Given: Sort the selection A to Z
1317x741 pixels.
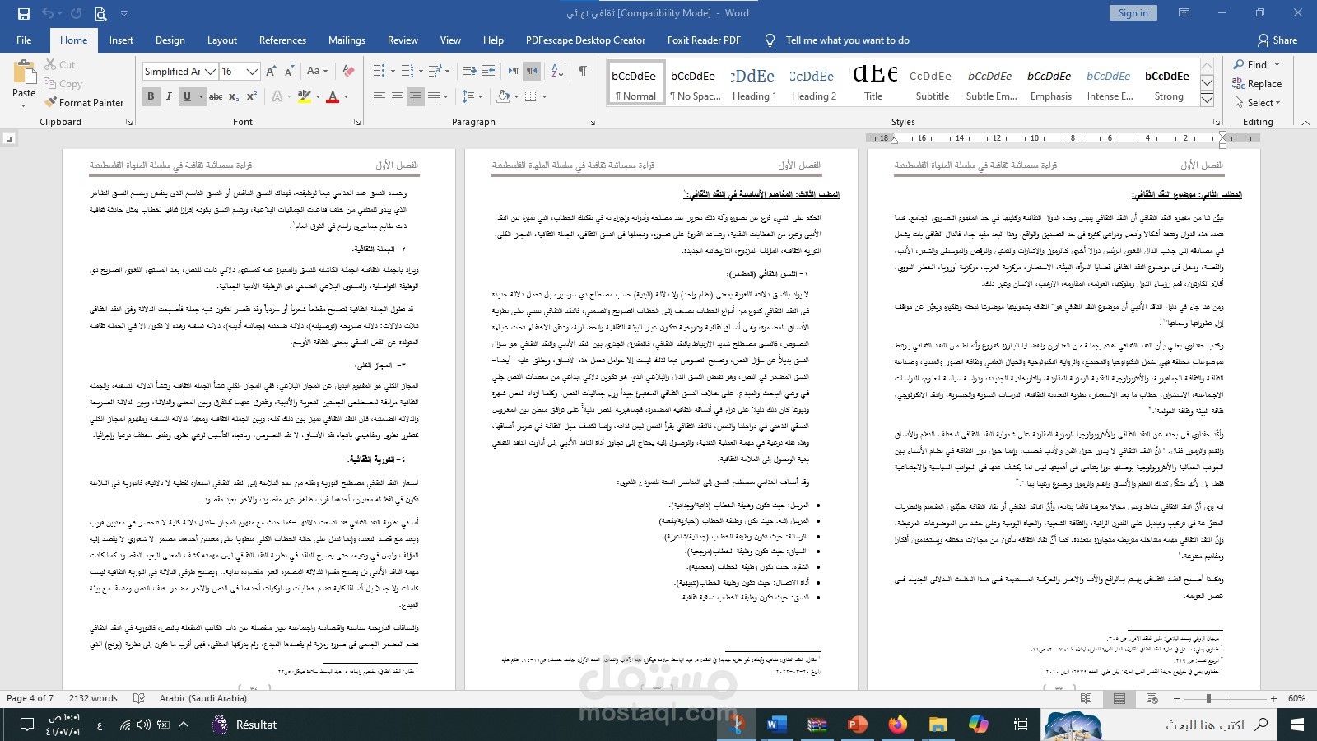Looking at the screenshot, I should pyautogui.click(x=557, y=71).
